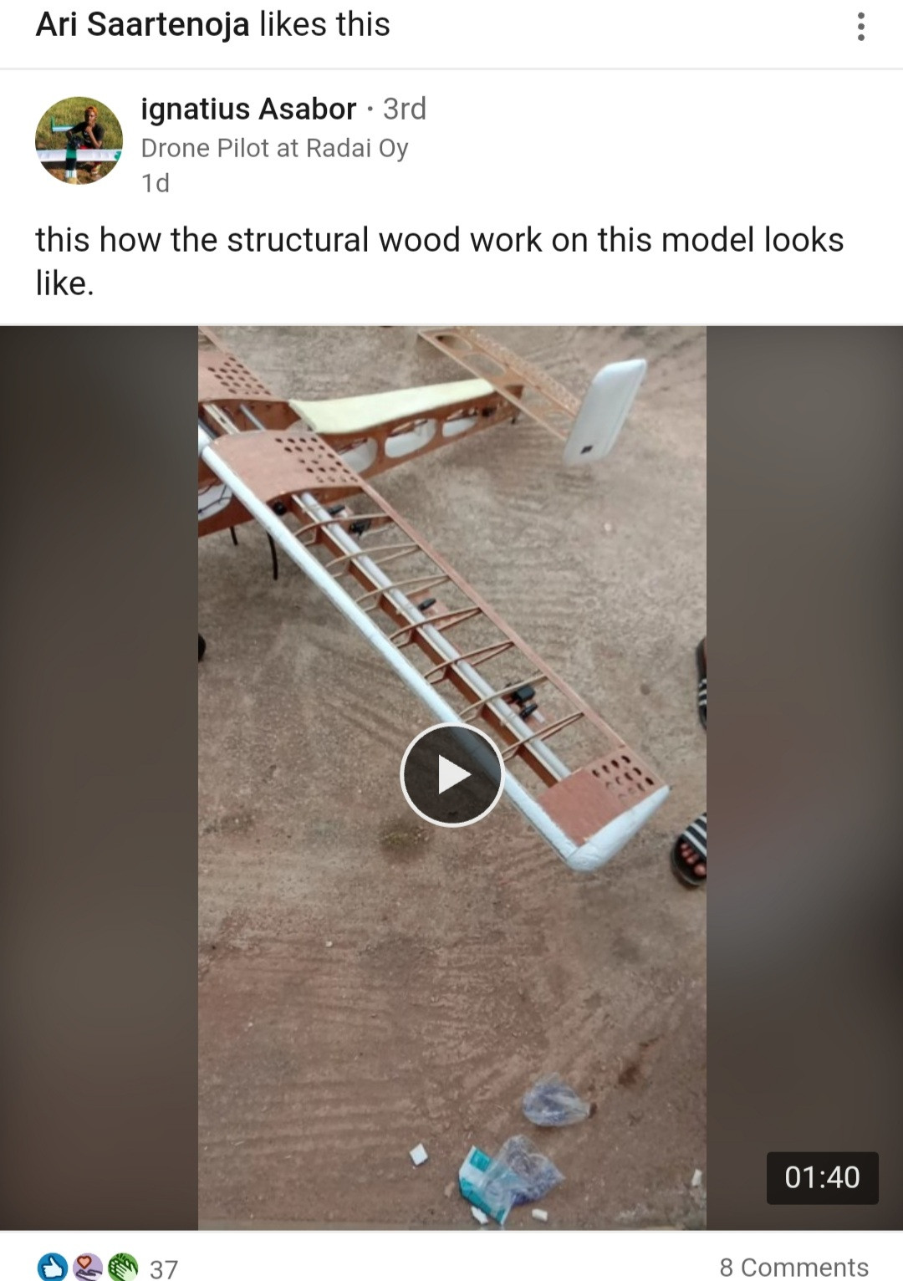Click the green clapping celebrate reaction icon
Image resolution: width=903 pixels, height=1281 pixels.
click(x=122, y=1267)
